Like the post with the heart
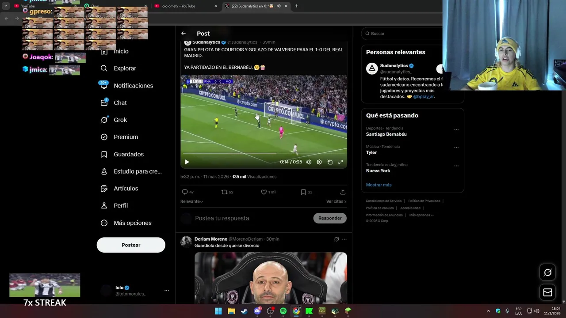Screen dimensions: 566x318 pos(264,192)
